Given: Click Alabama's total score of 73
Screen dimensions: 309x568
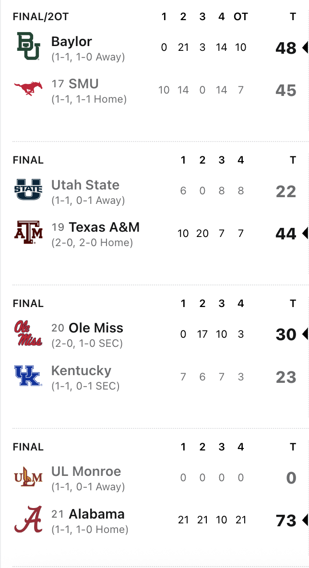Looking at the screenshot, I should (x=286, y=521).
